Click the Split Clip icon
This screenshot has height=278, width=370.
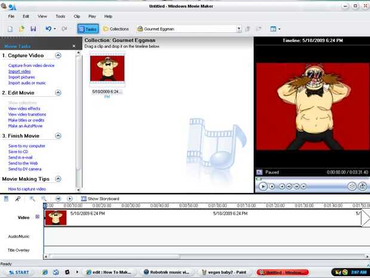(352, 187)
